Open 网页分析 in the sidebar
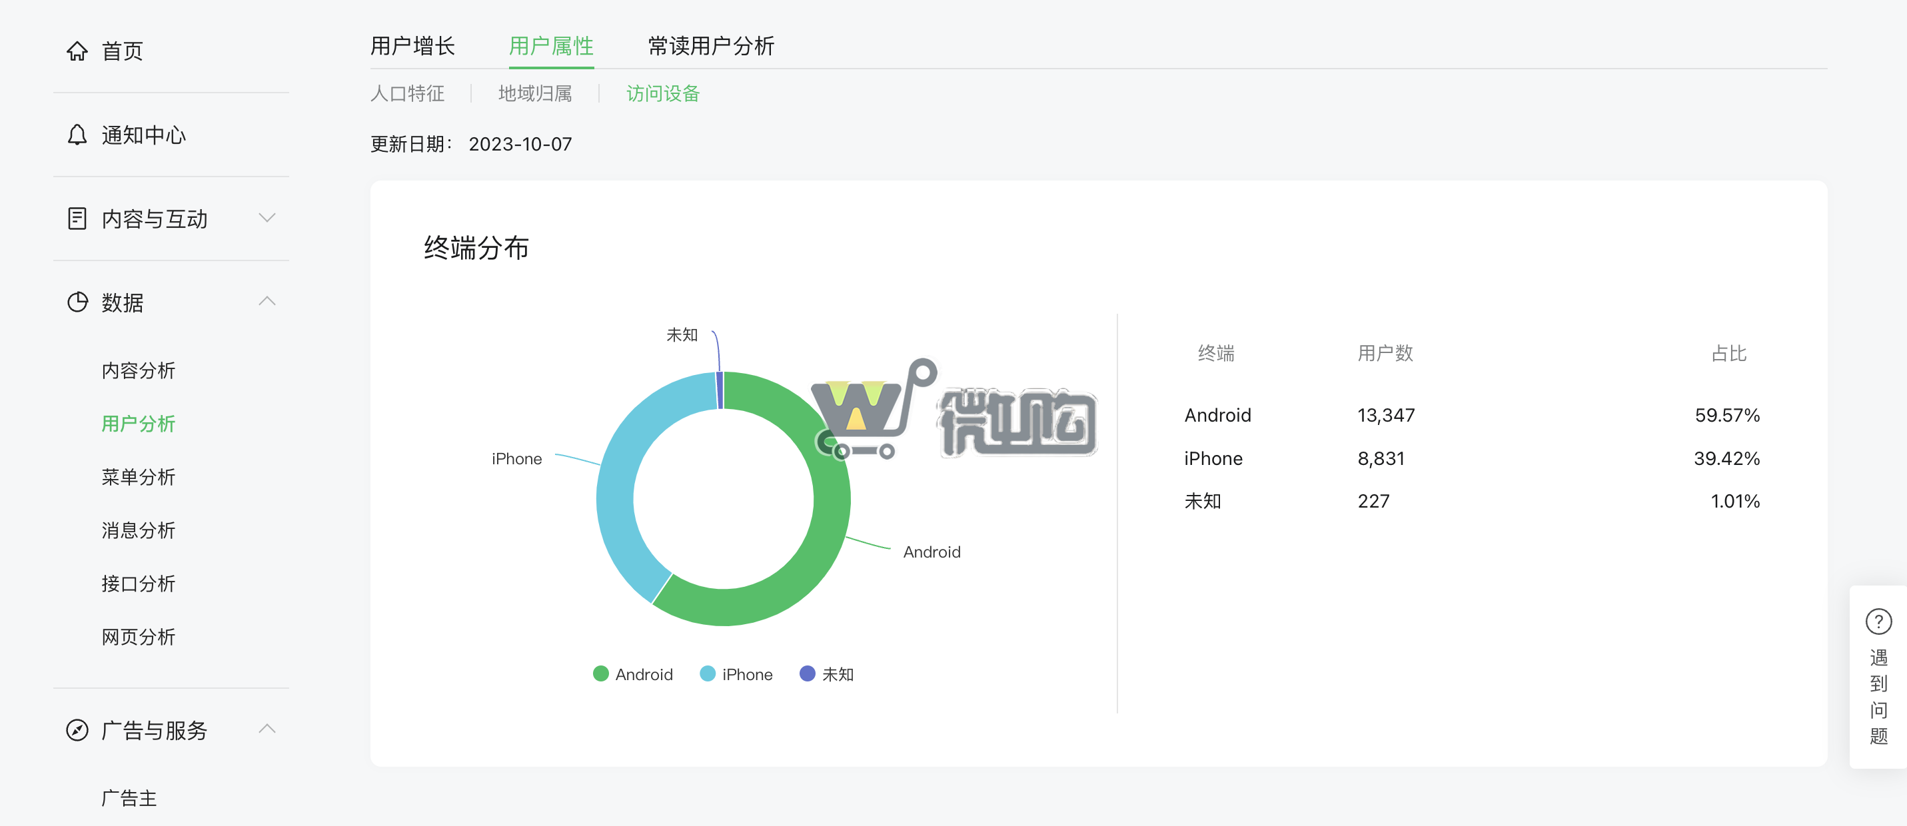This screenshot has width=1907, height=826. point(138,637)
